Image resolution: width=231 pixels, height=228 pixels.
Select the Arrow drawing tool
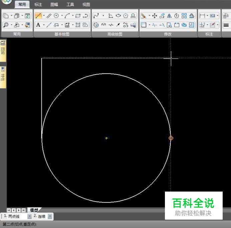[118, 25]
